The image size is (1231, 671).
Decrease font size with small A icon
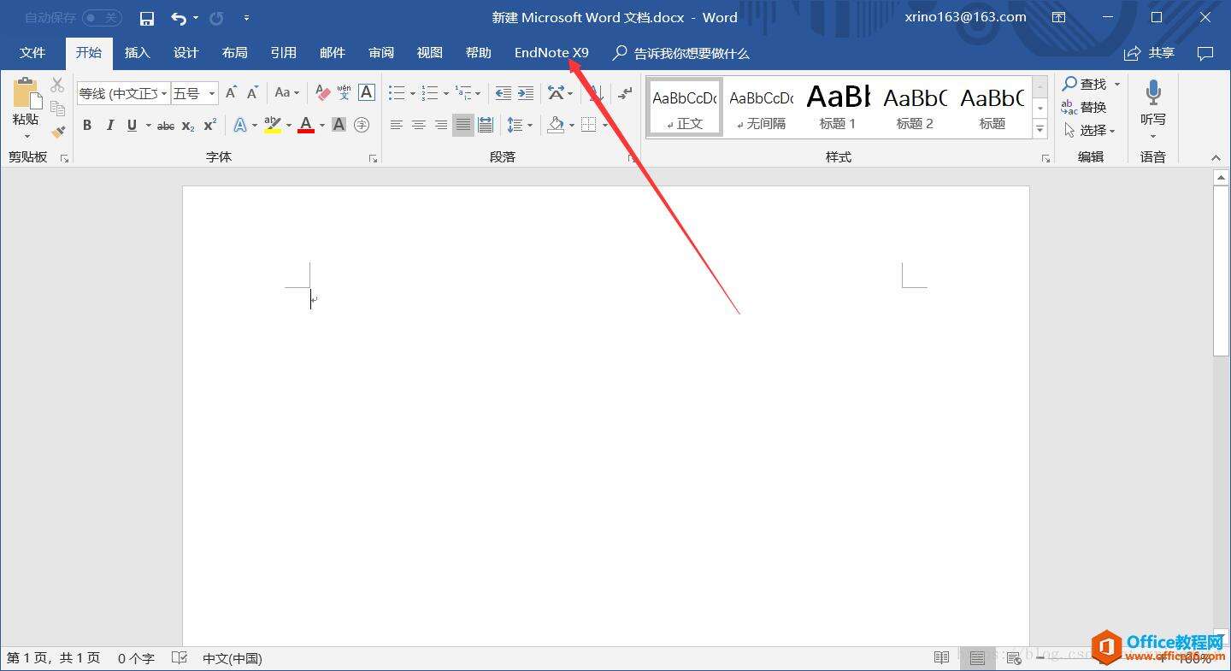pos(252,93)
